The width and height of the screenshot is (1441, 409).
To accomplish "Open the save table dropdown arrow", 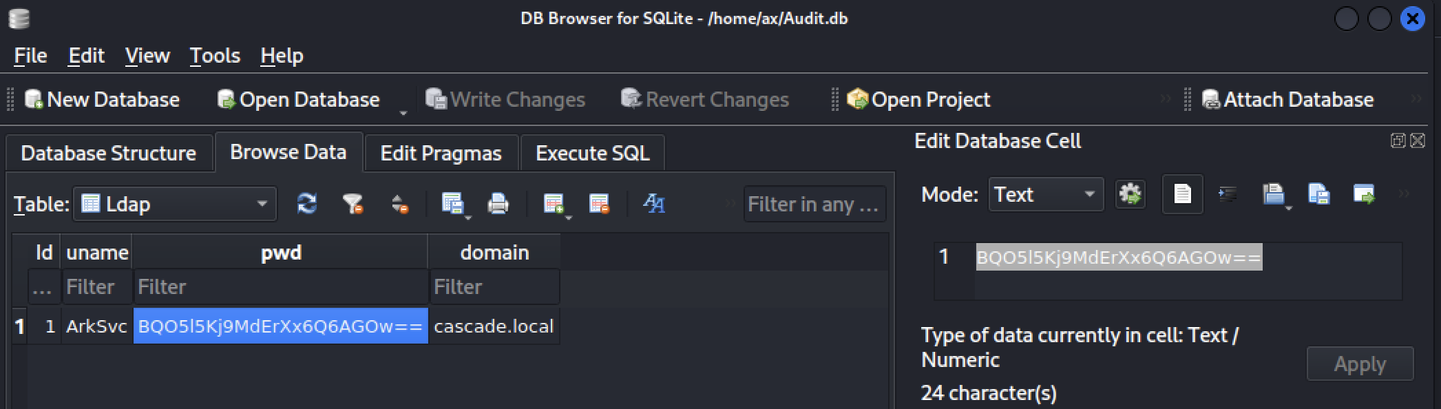I will [x=468, y=218].
